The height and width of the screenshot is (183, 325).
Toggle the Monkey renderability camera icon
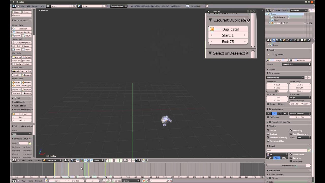[311, 23]
